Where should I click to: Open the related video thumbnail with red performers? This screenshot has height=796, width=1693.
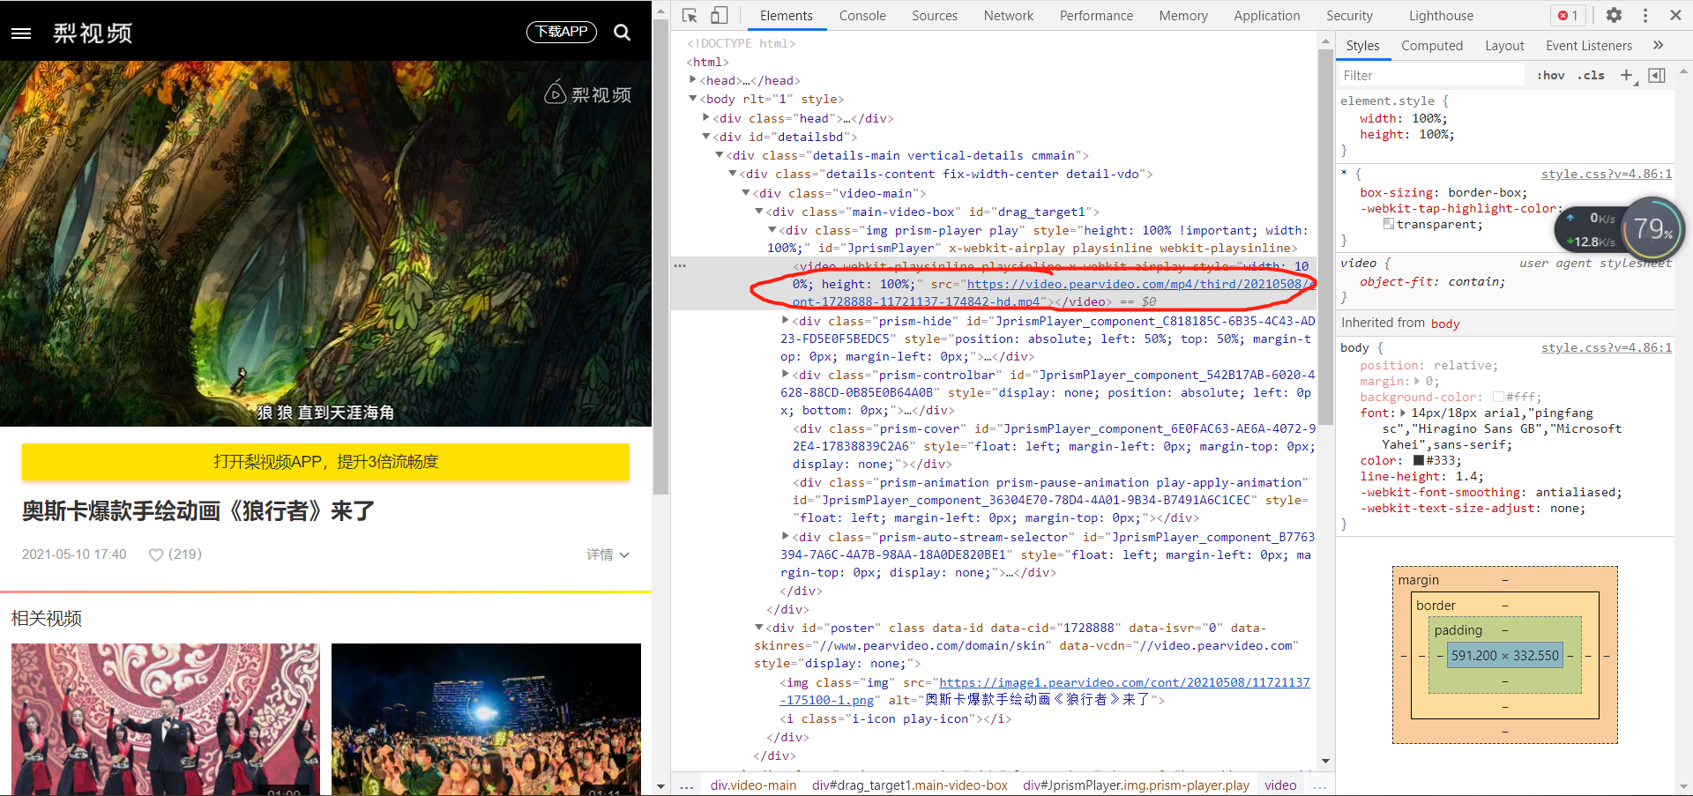[166, 719]
